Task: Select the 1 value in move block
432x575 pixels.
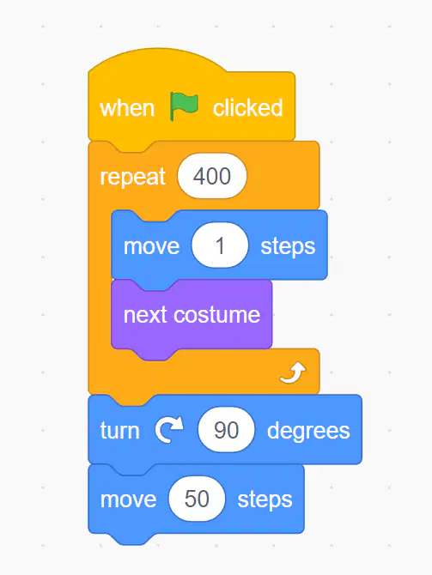Action: 220,245
